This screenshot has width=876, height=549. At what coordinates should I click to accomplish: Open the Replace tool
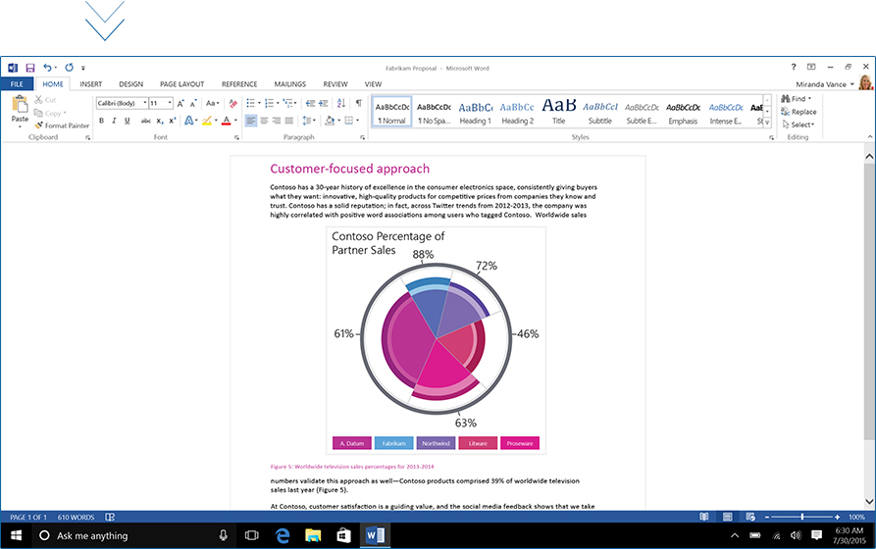tap(799, 112)
